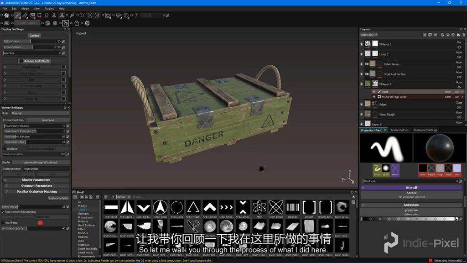Open the Edit menu
Viewport: 467px width, 263px height.
(x=14, y=9)
